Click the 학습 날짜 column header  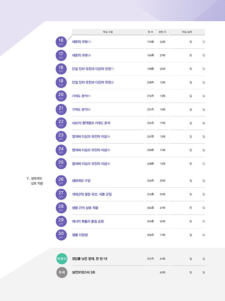point(187,32)
